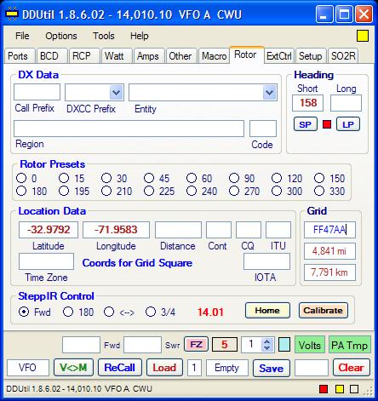Image resolution: width=378 pixels, height=401 pixels.
Task: Click the red square between SP and LP
Action: 327,124
